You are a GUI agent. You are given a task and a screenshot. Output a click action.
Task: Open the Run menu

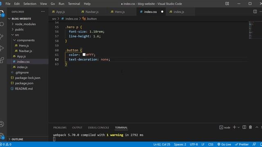(x=61, y=4)
